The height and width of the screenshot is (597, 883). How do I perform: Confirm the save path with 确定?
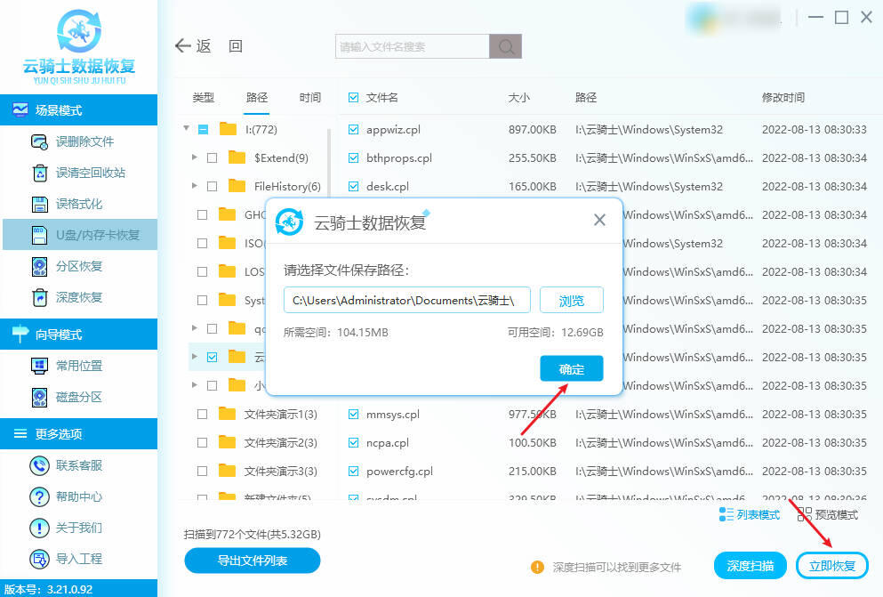(x=572, y=369)
